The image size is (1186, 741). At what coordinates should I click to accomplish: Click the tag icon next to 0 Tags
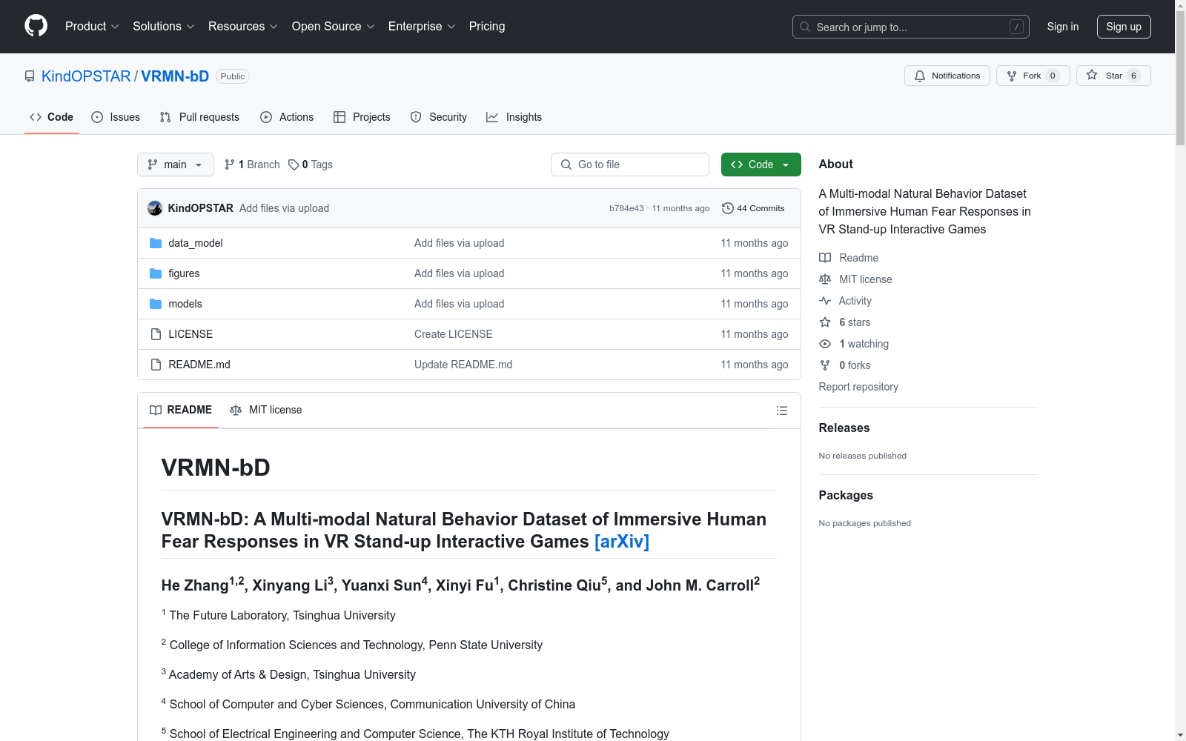[x=294, y=165]
